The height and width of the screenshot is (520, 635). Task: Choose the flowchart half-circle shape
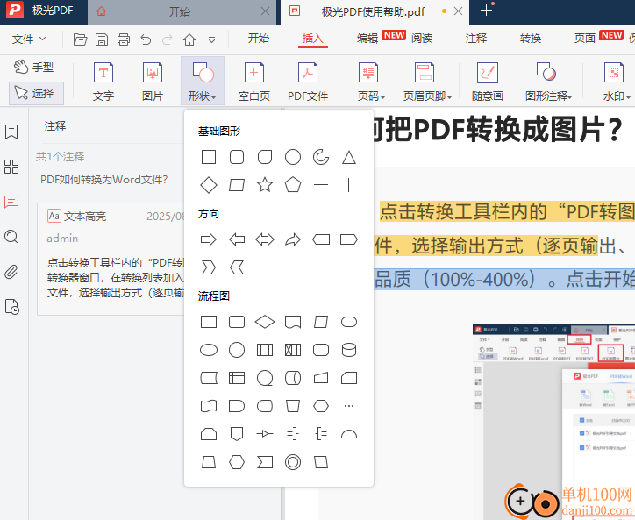[x=349, y=434]
